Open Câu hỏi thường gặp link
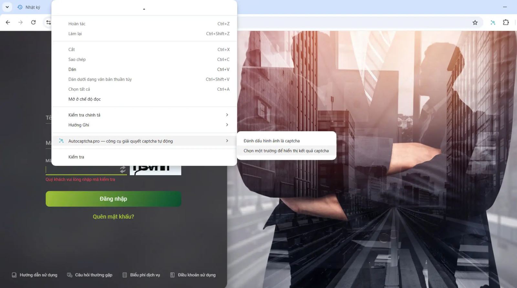Viewport: 517px width, 288px height. pos(93,275)
